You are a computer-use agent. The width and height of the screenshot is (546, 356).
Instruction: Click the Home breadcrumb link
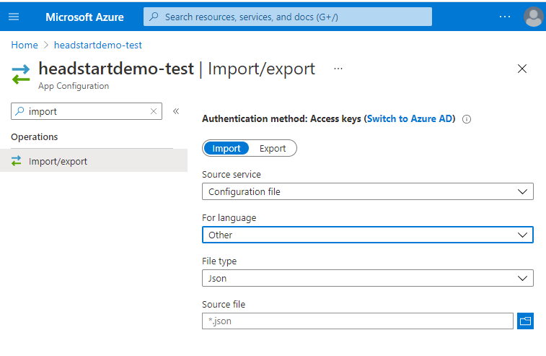[25, 45]
